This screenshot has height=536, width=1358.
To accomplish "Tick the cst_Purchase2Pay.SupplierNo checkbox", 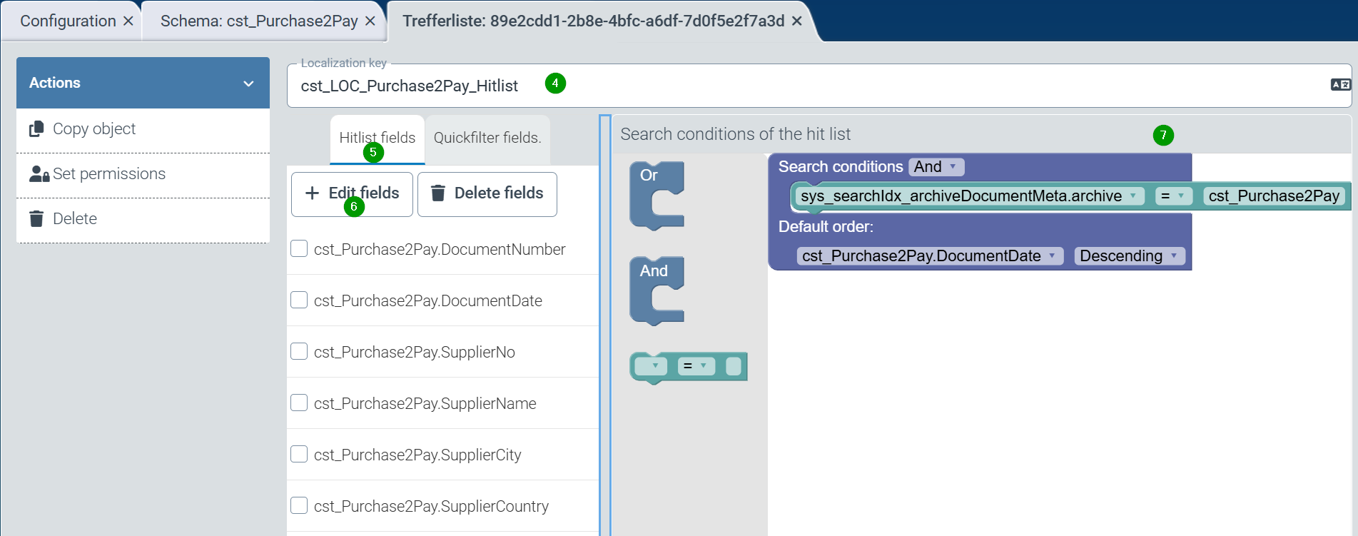I will 300,351.
